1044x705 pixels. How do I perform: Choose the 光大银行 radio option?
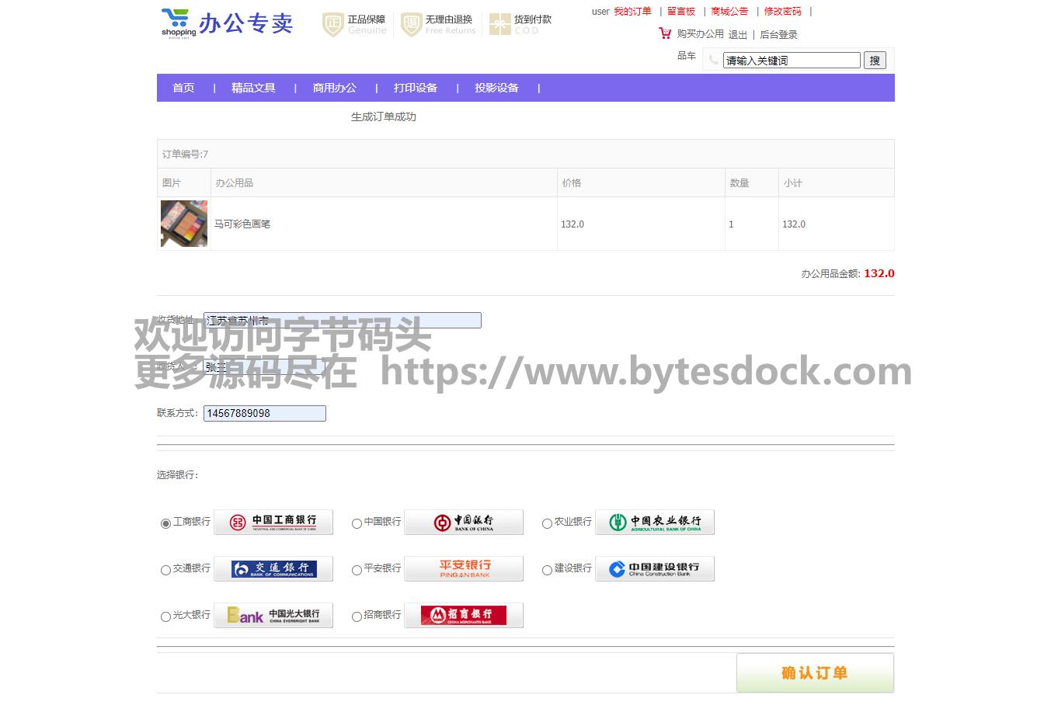(x=165, y=616)
